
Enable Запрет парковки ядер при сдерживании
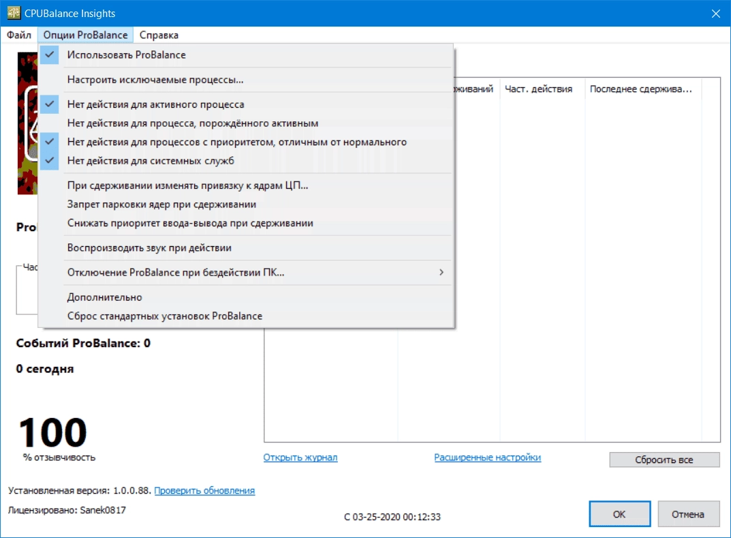click(x=246, y=205)
